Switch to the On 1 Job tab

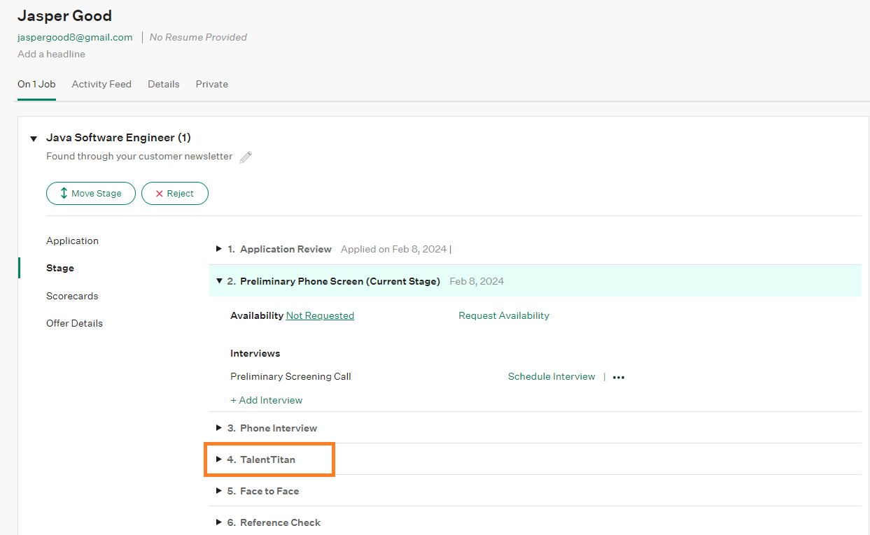(36, 84)
